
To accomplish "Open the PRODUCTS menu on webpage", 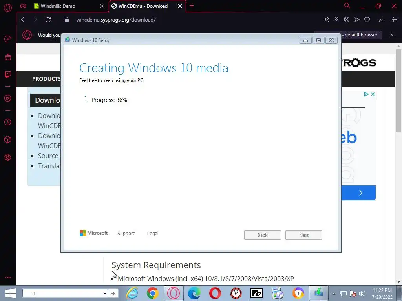I will coord(46,79).
